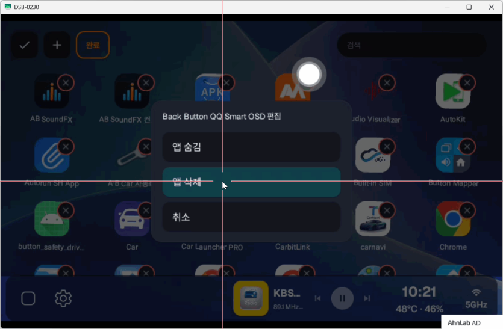This screenshot has width=503, height=329.
Task: Open the Audio Visualizer app icon
Action: (x=373, y=91)
